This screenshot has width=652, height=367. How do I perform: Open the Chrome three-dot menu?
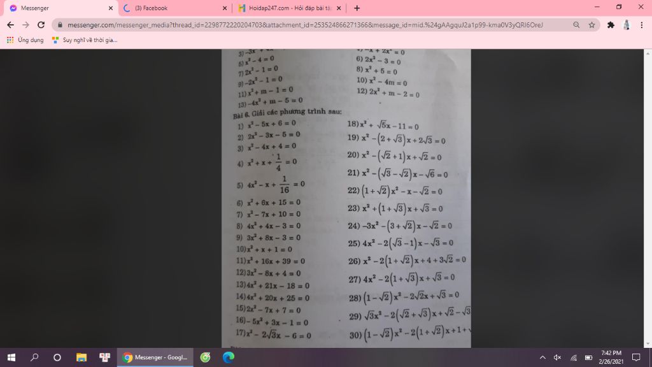point(642,25)
